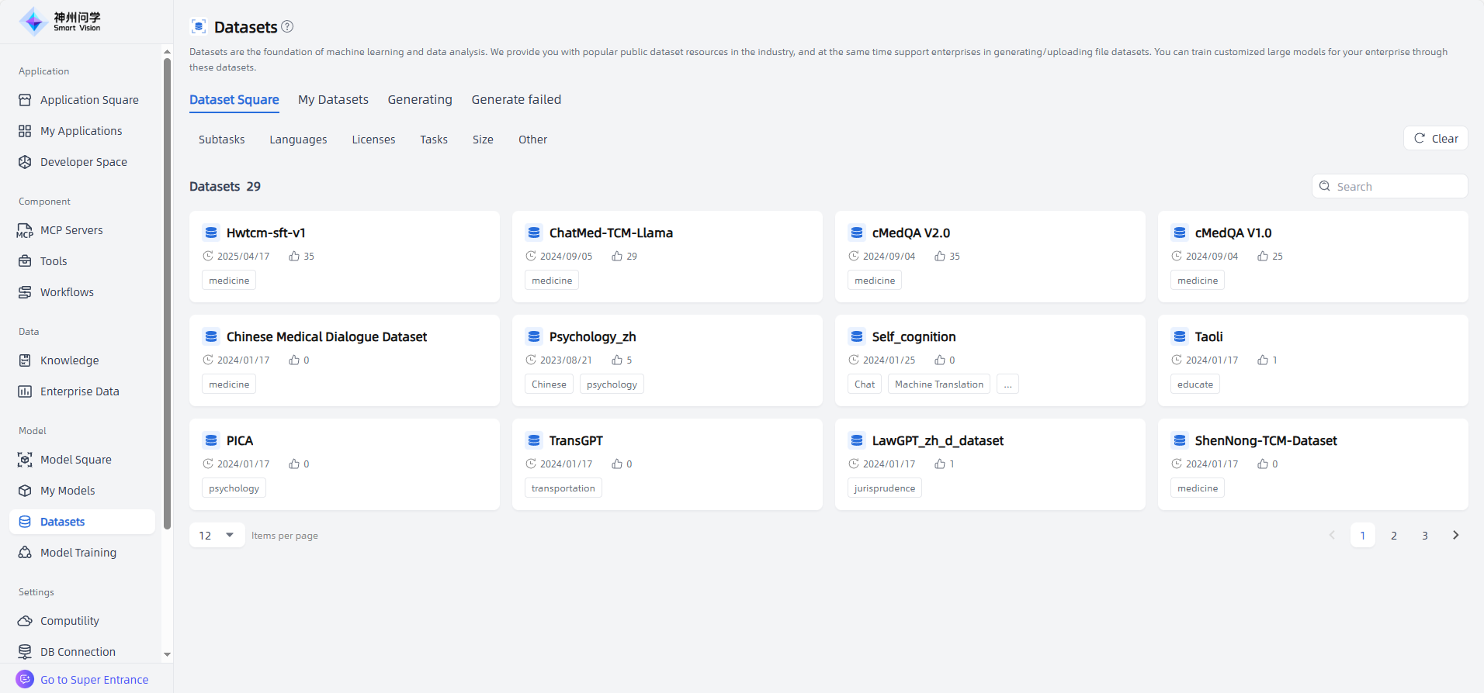Go to page 2 of datasets
This screenshot has height=693, width=1484.
point(1393,535)
